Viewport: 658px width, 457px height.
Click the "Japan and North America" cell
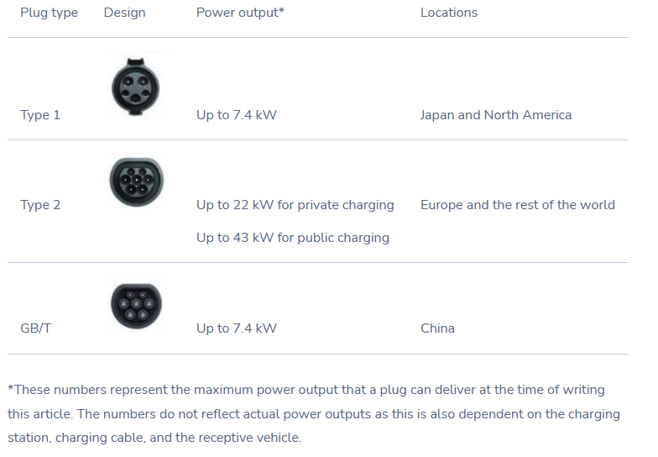coord(496,115)
